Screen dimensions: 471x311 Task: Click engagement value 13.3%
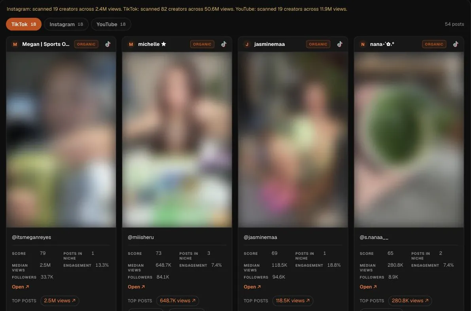tap(102, 265)
